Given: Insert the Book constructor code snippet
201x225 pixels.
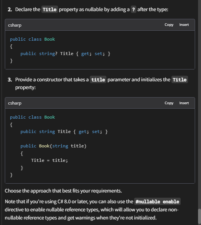Looking at the screenshot, I should pyautogui.click(x=184, y=103).
